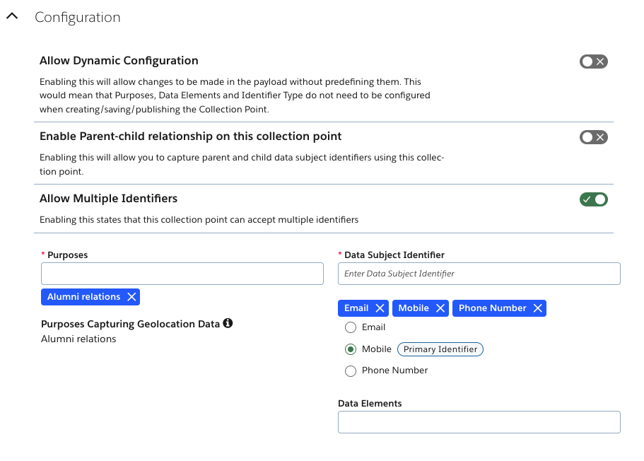The height and width of the screenshot is (461, 644).
Task: Open the Enter Data Subject Identifier field
Action: click(x=479, y=274)
